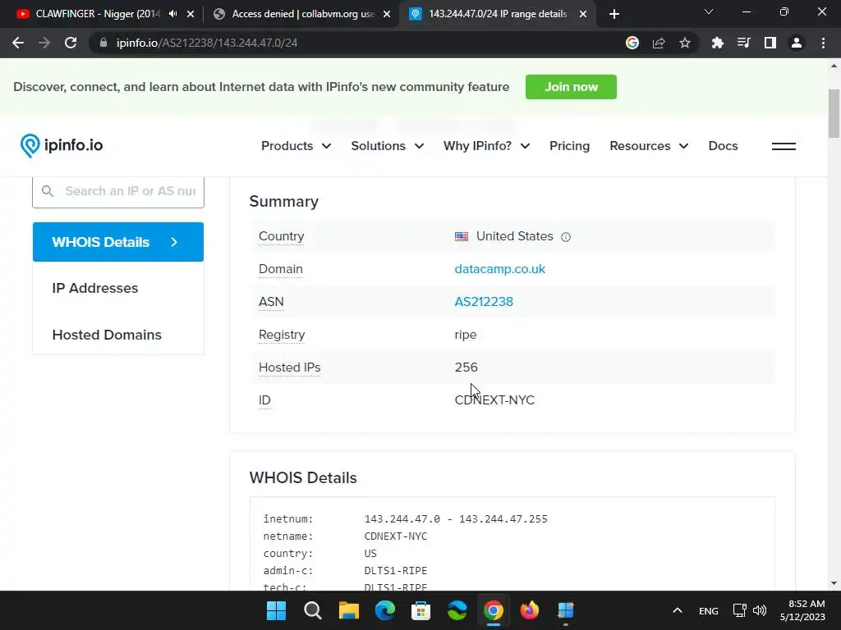Toggle the browser side panel
This screenshot has width=841, height=630.
[770, 43]
